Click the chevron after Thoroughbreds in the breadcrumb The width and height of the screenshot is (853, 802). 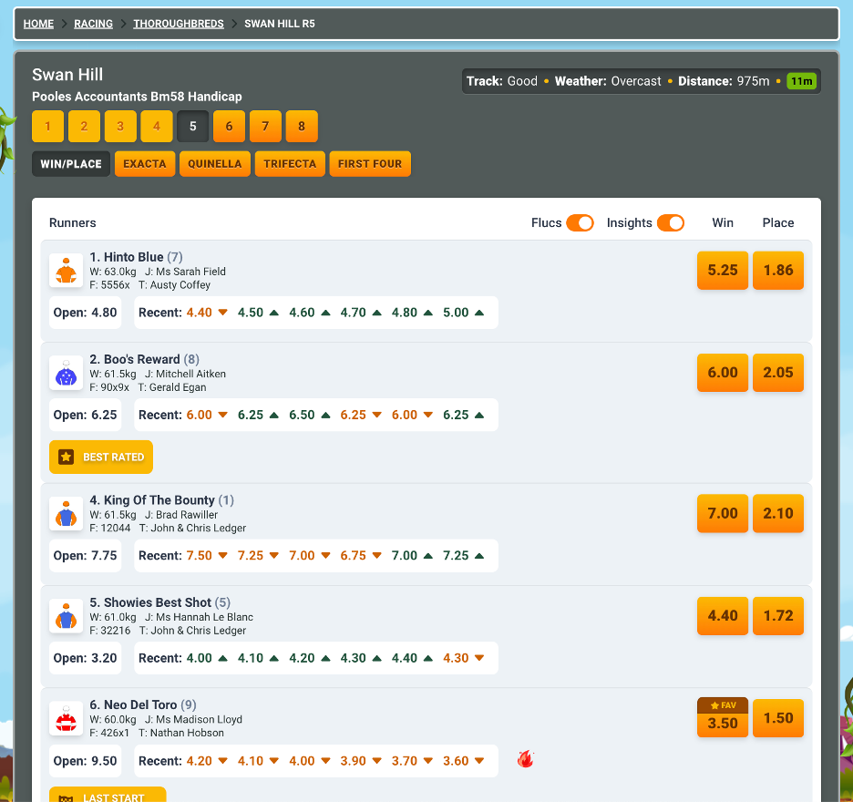[234, 24]
